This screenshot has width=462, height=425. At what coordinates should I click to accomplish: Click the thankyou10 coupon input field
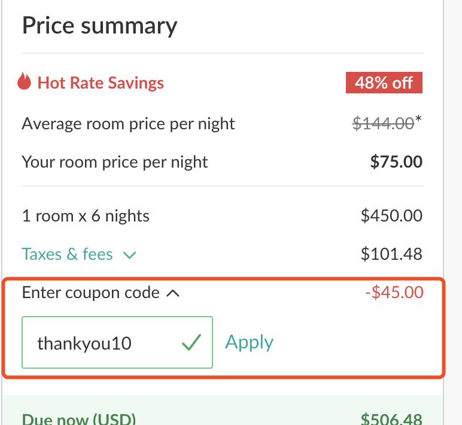(117, 342)
